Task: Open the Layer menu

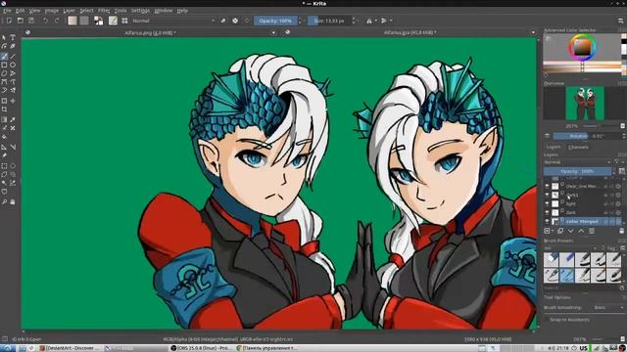Action: 70,11
